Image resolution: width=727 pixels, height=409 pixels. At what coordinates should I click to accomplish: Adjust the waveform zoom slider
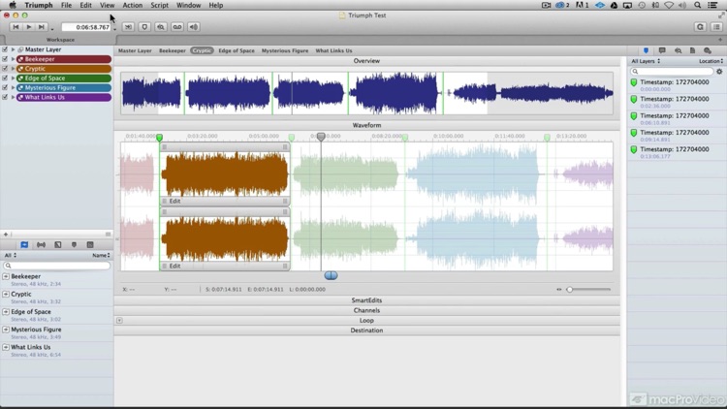(571, 289)
